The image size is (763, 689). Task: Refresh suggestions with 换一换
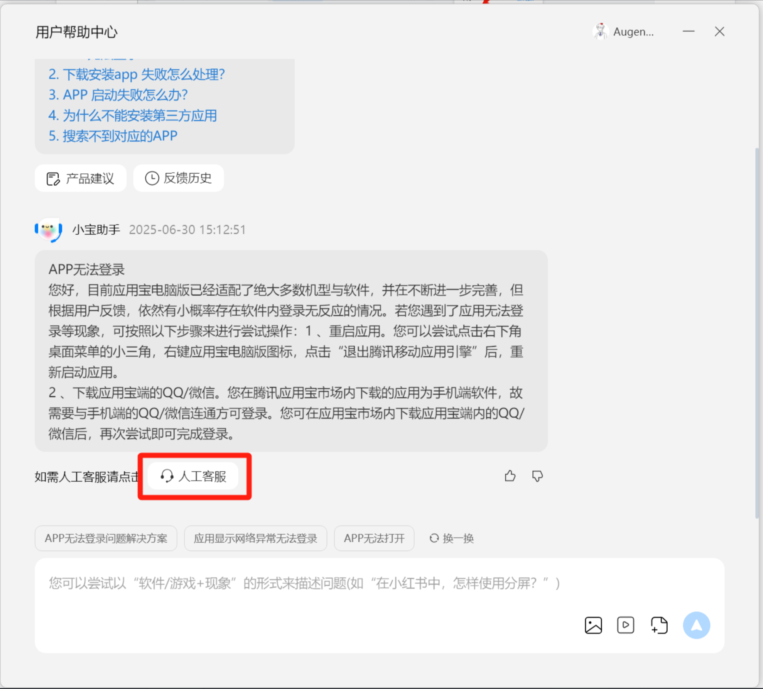point(452,538)
